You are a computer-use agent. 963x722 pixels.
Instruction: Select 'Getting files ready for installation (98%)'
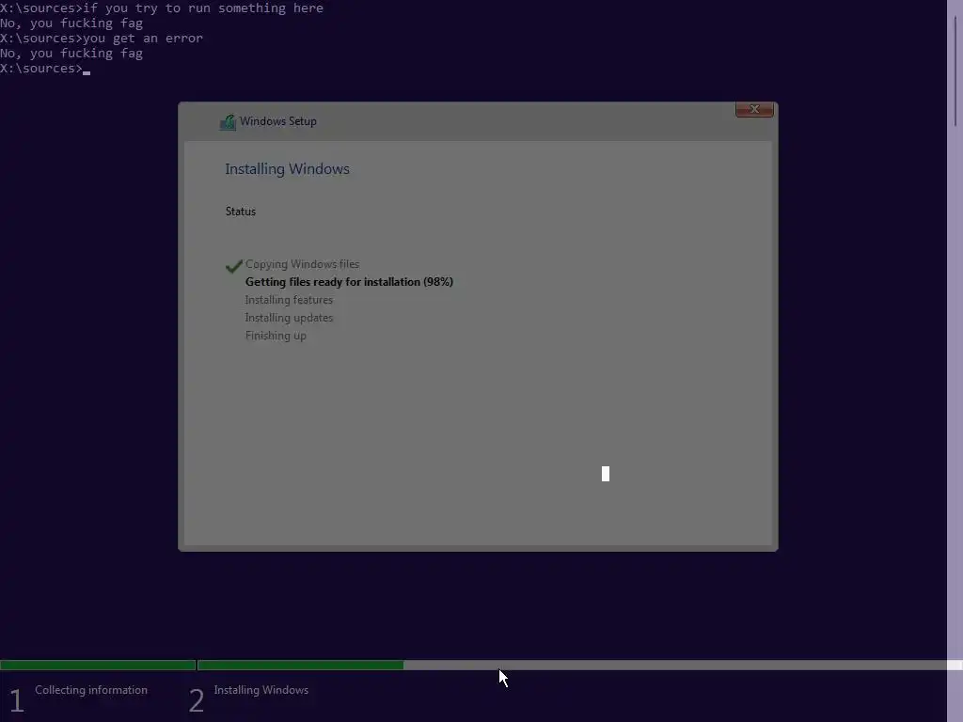pyautogui.click(x=349, y=282)
